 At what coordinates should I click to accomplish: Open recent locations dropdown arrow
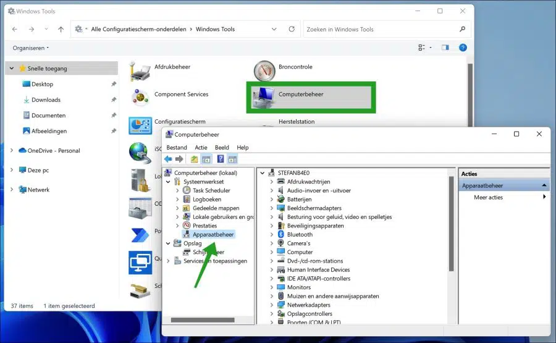[x=46, y=30]
